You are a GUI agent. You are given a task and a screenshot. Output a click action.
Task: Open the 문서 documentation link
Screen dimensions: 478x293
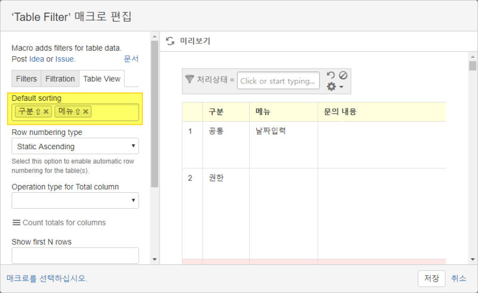pyautogui.click(x=131, y=59)
